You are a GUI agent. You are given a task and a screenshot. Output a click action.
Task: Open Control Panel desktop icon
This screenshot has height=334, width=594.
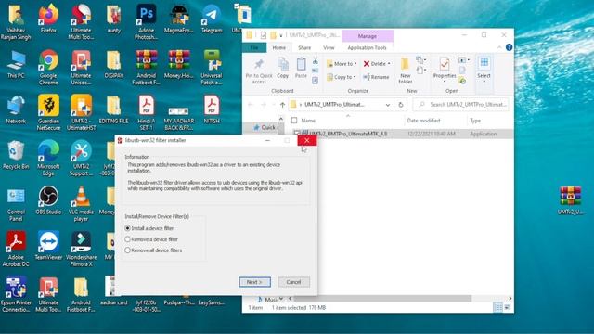coord(16,203)
